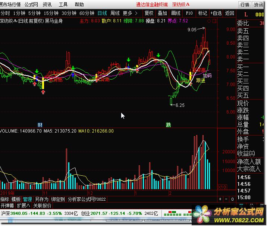Viewport: 267px width, 226px height.
Task: Click the plus zoom button below volume
Action: pyautogui.click(x=220, y=199)
